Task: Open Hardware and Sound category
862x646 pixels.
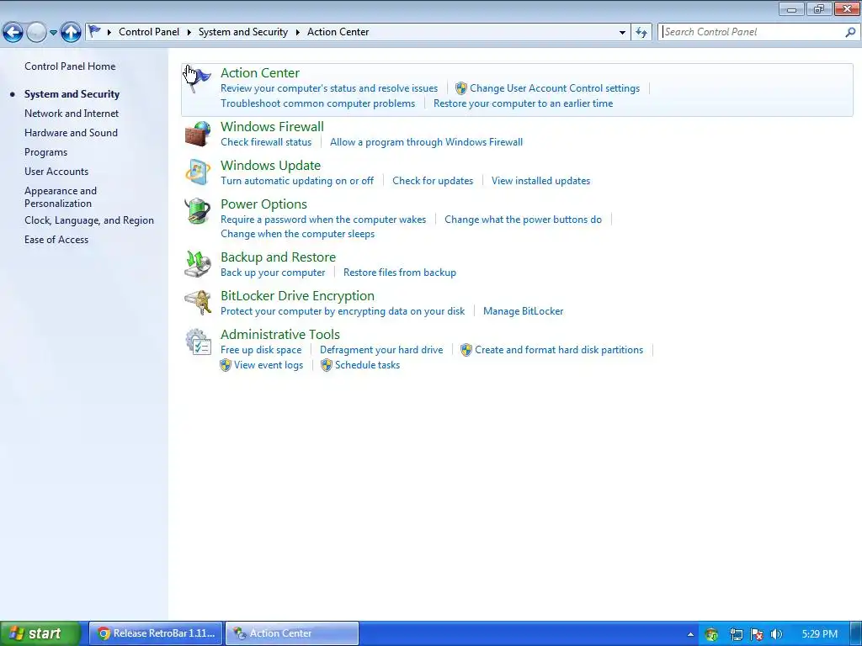Action: (71, 133)
